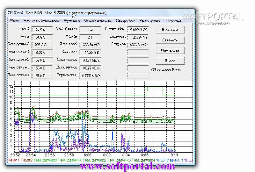Open the Регистрация menu

coord(150,20)
